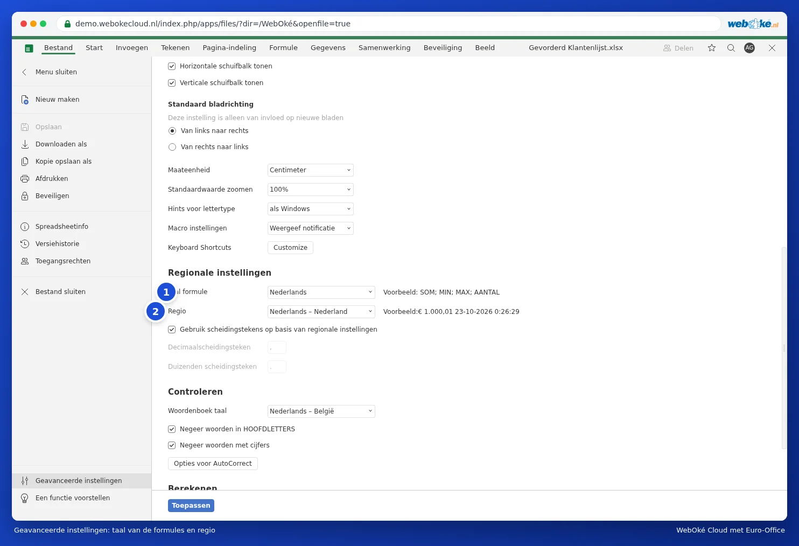
Task: Uncheck Negeer woorden in HOOFDLETTERS
Action: coord(172,429)
